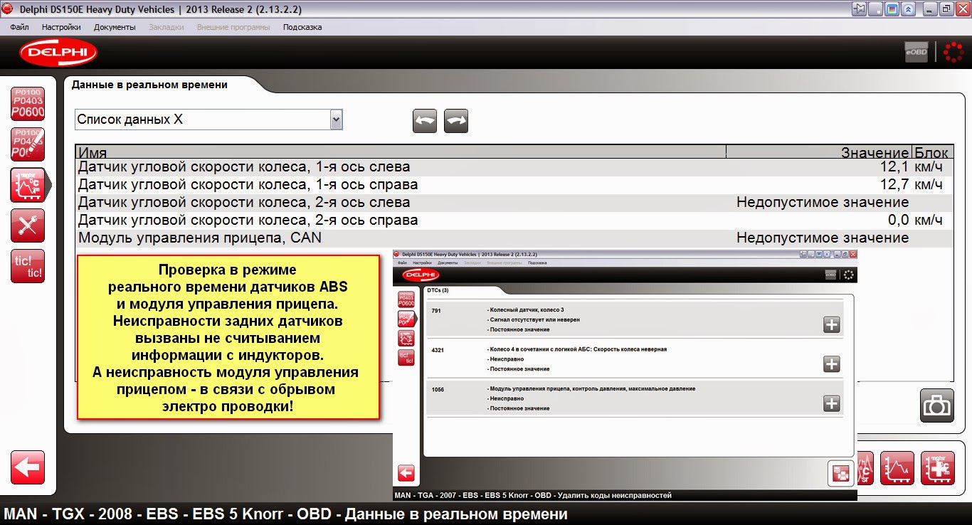Open the erase fault codes icon
972x525 pixels.
click(x=28, y=144)
